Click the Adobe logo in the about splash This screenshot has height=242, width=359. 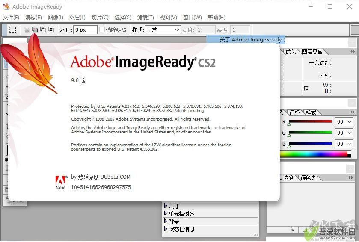(60, 183)
